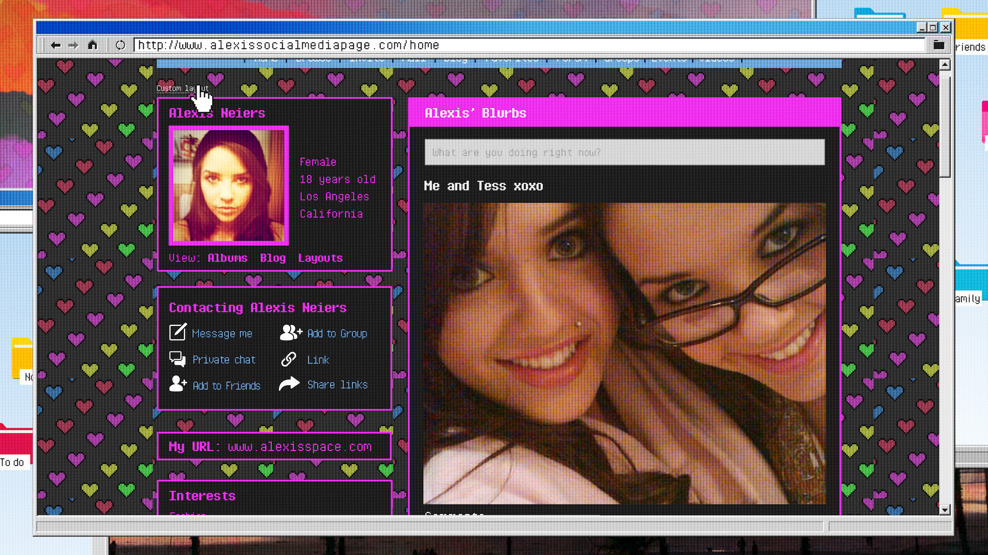
Task: Click the browser forward arrow
Action: [74, 45]
